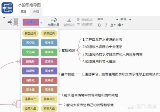Select the 紧凑紫 theme
Viewport: 160px width, 112px height.
(x=49, y=71)
